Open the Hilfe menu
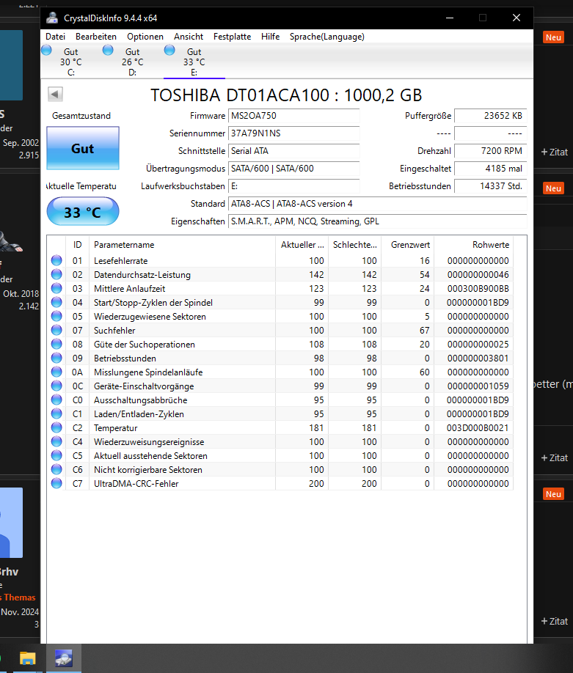The height and width of the screenshot is (673, 573). pos(270,37)
